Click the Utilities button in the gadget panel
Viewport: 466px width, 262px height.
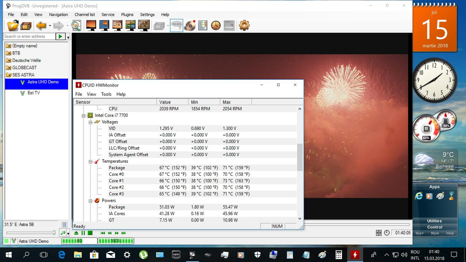coord(434,221)
